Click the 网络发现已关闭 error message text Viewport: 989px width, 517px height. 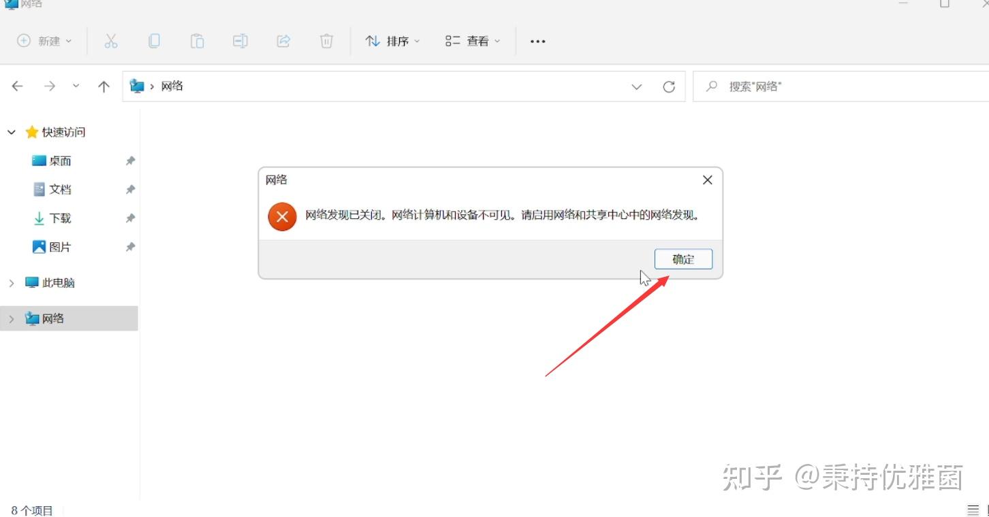503,216
